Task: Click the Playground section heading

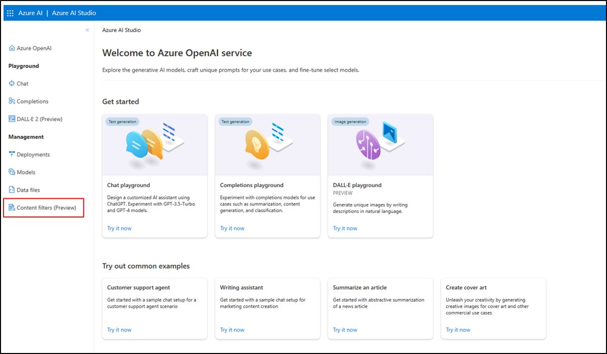Action: [x=24, y=66]
